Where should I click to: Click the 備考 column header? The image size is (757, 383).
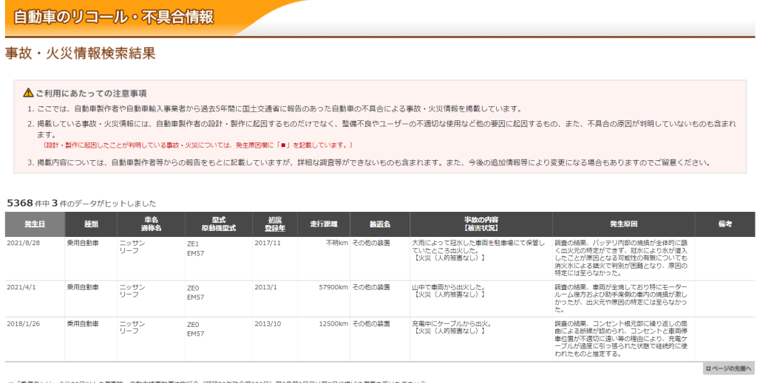[x=724, y=224]
